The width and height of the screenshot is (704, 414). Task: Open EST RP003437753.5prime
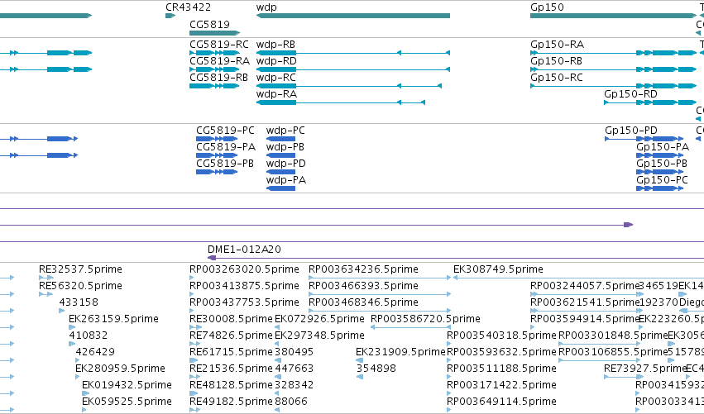244,302
